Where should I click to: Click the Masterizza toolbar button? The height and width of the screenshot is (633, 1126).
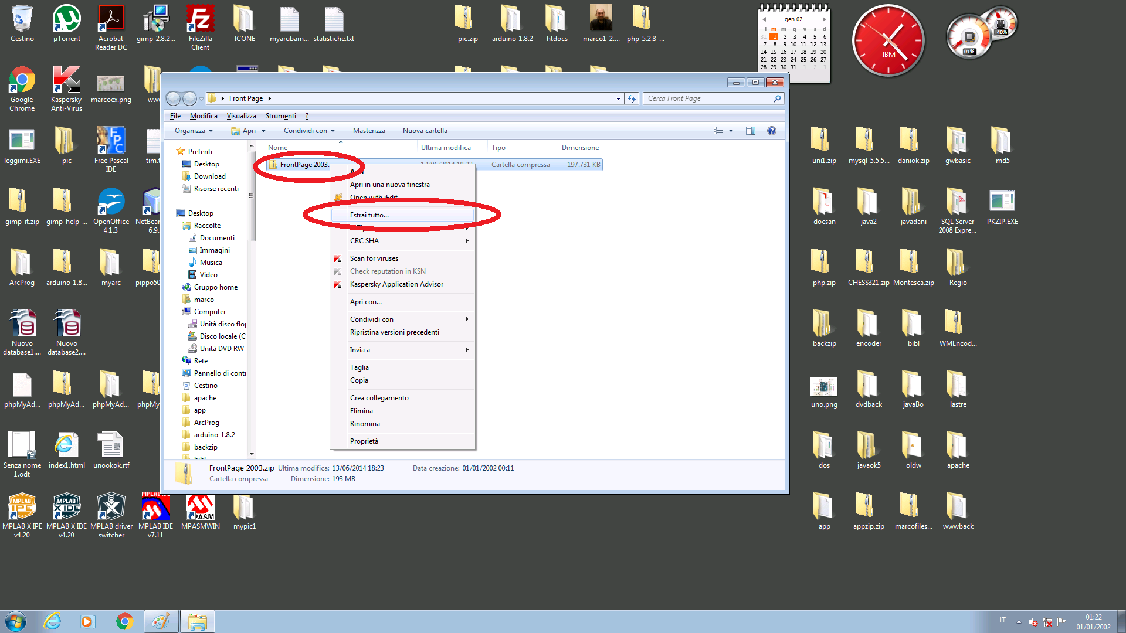[369, 131]
